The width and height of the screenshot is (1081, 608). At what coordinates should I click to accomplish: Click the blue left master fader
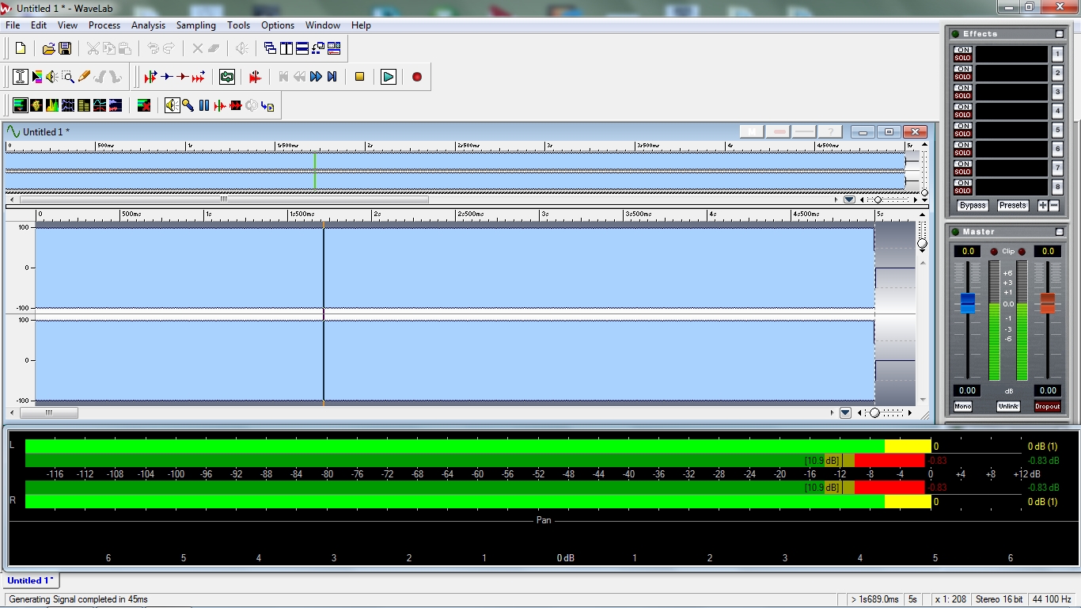click(x=967, y=302)
